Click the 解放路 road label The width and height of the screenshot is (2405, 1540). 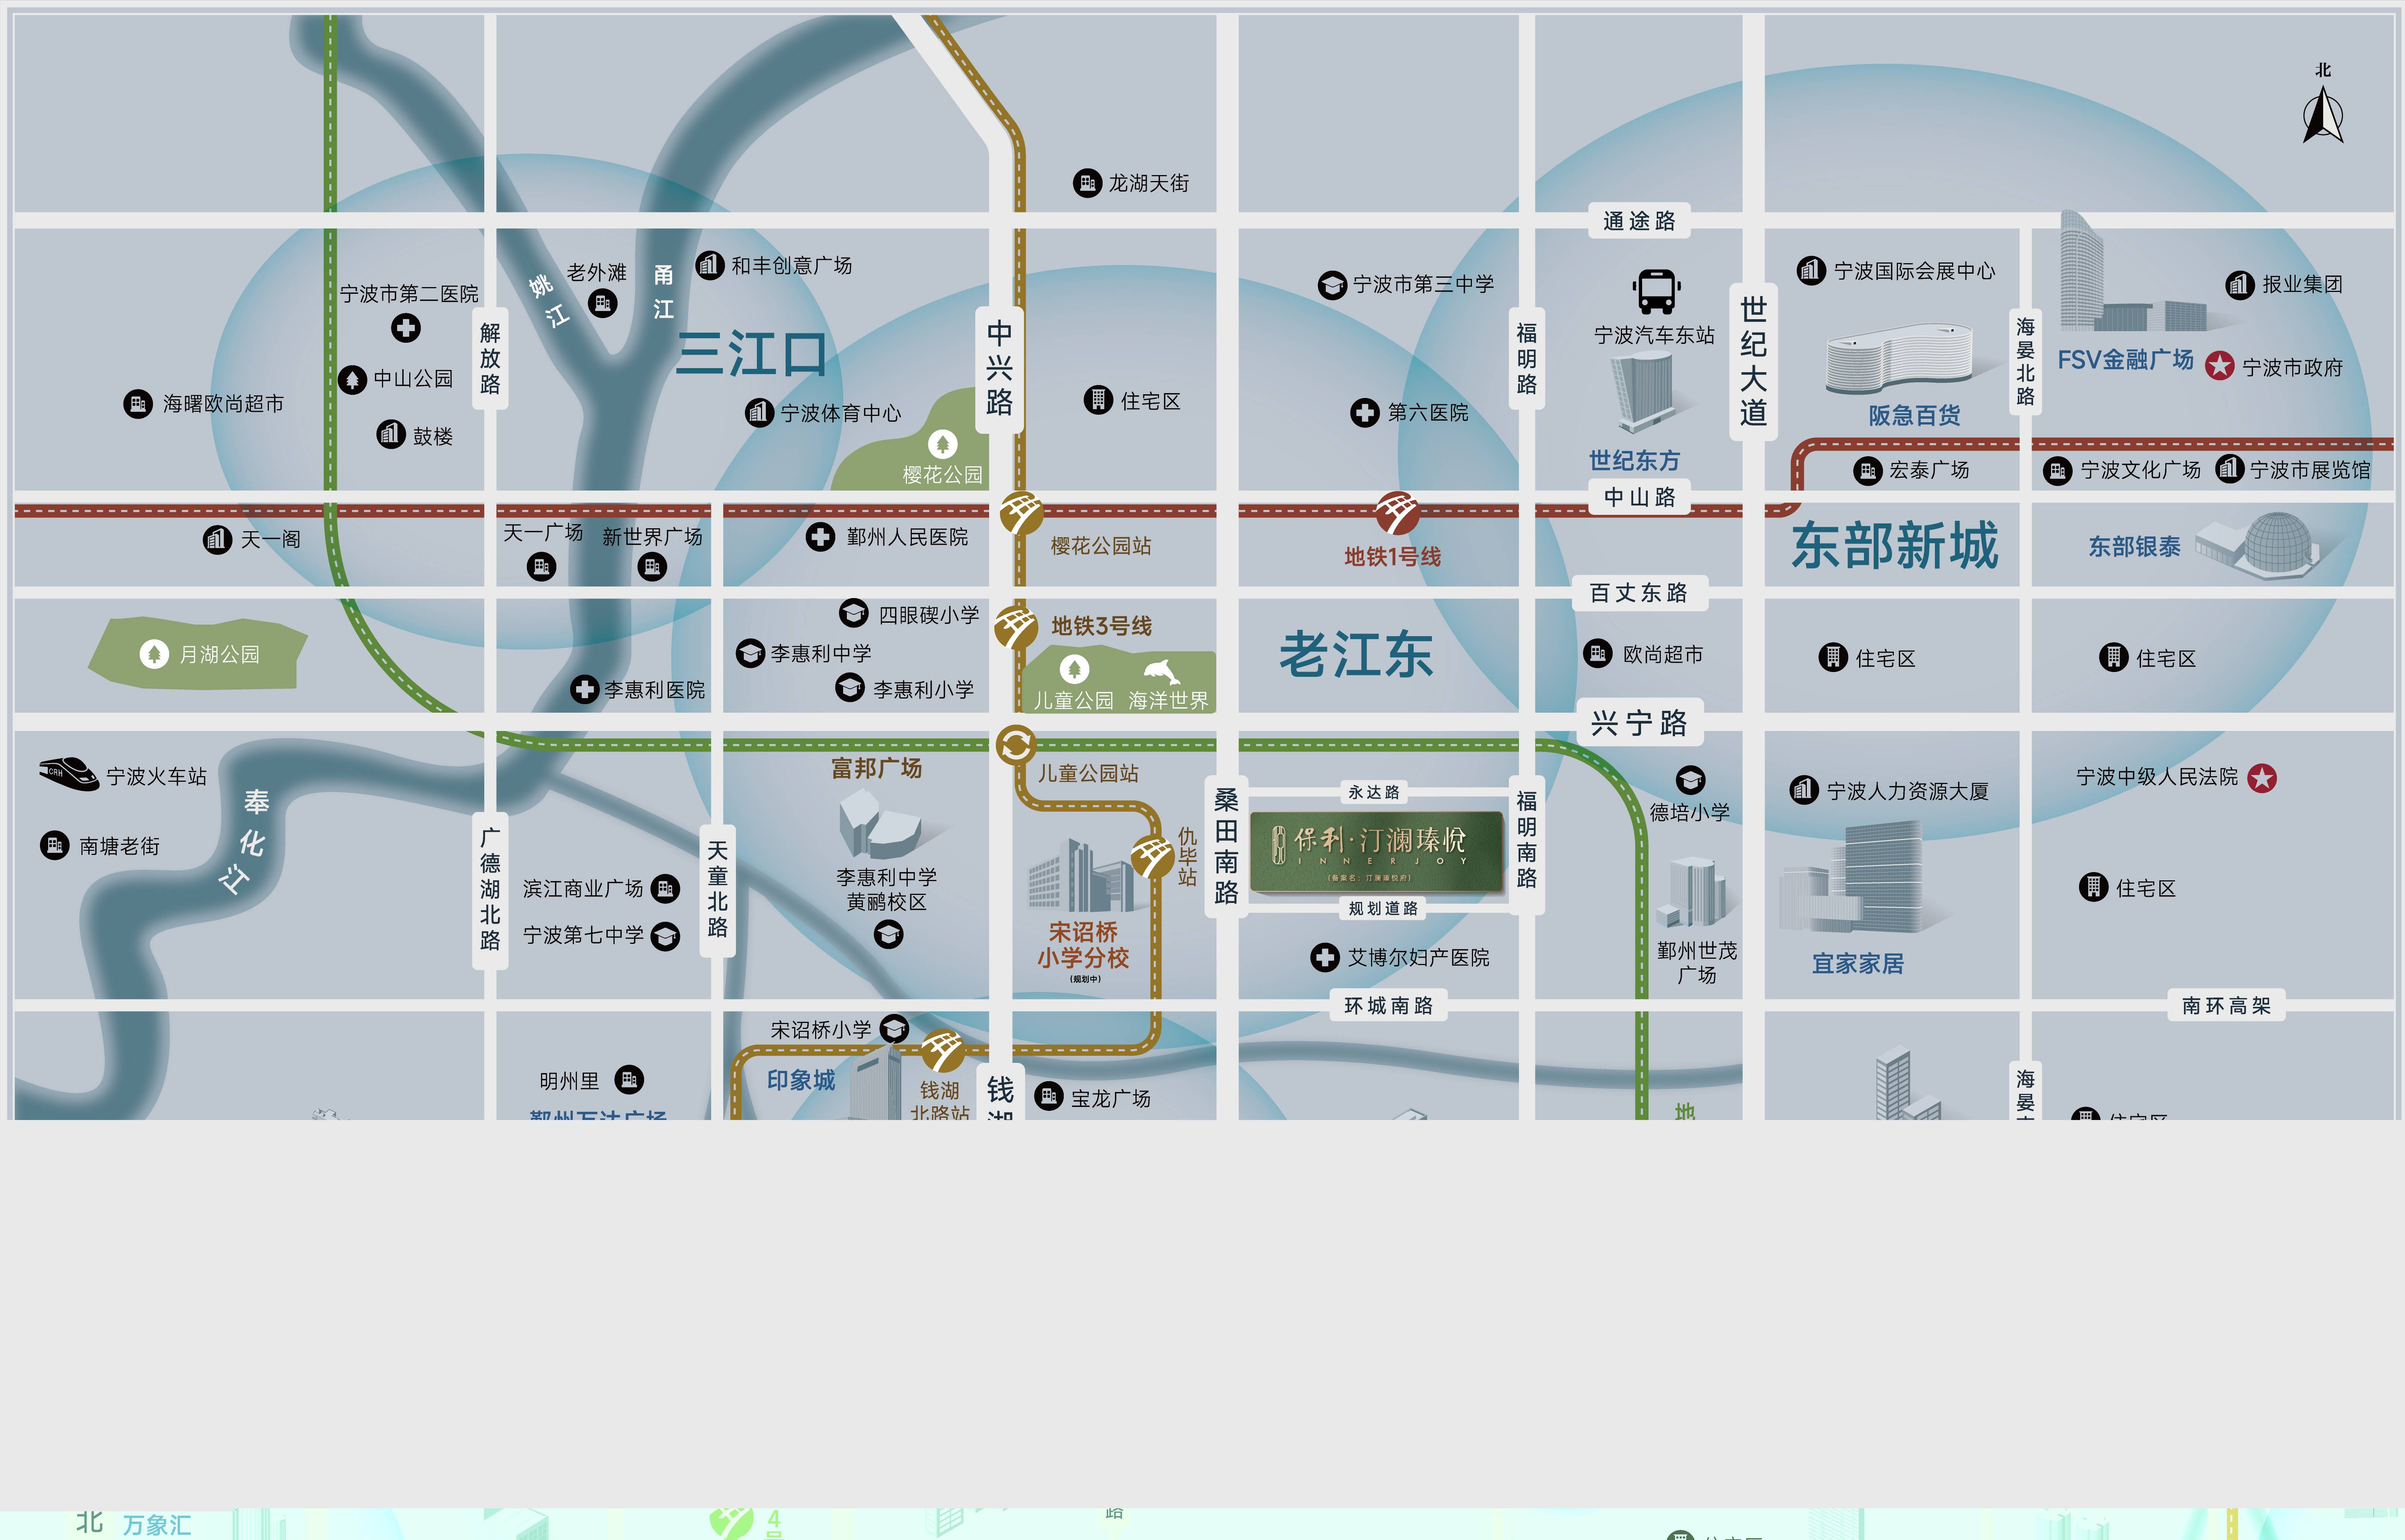click(490, 358)
